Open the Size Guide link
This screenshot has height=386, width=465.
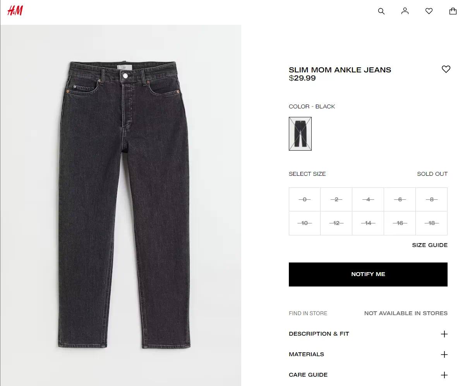point(430,245)
